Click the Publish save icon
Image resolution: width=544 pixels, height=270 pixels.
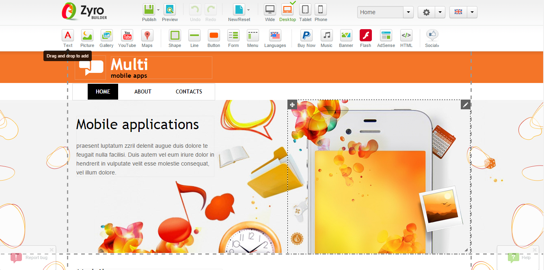pos(149,10)
